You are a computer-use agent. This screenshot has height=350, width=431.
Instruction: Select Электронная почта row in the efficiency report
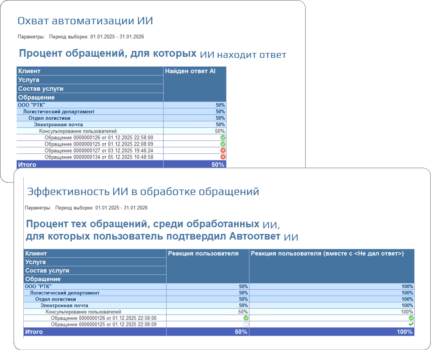tap(219, 306)
